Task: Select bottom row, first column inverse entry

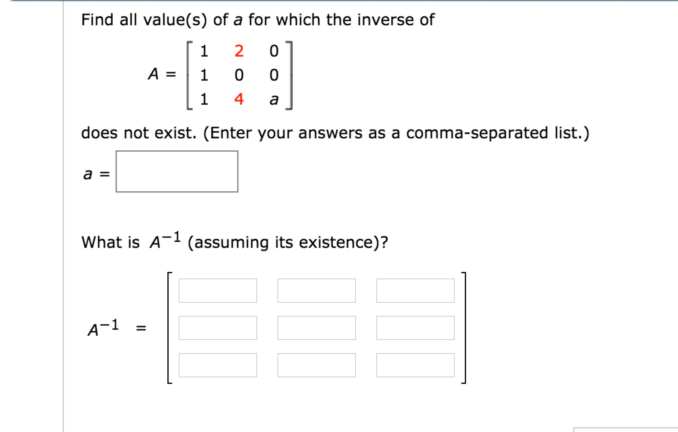Action: [x=218, y=365]
